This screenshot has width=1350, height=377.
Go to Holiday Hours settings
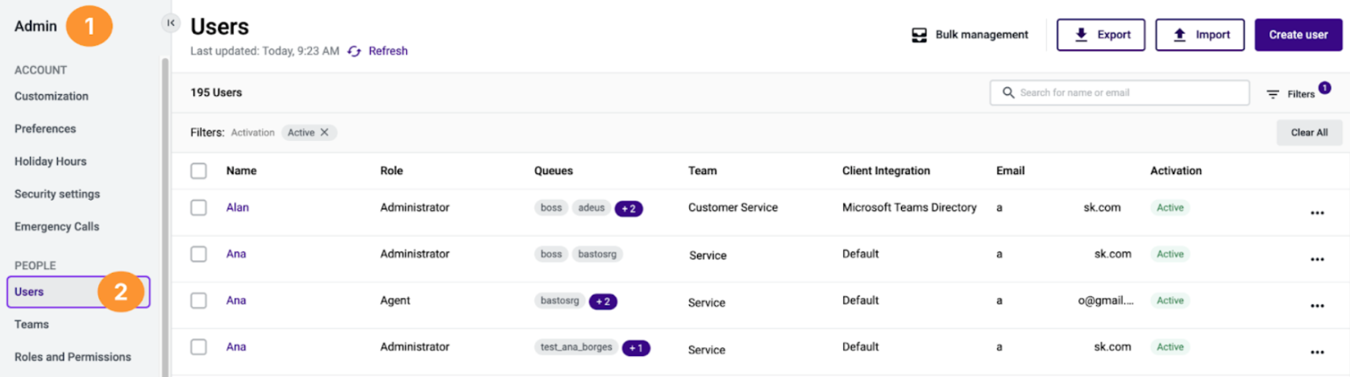[50, 161]
